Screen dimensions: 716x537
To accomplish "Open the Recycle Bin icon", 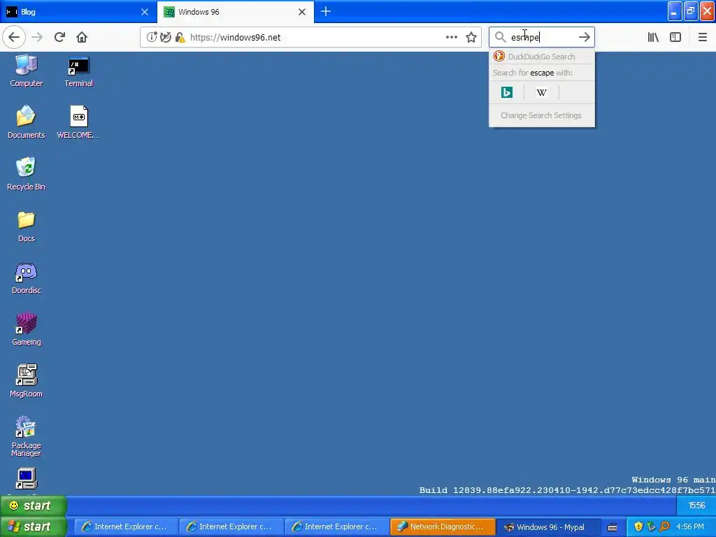I will [x=26, y=173].
